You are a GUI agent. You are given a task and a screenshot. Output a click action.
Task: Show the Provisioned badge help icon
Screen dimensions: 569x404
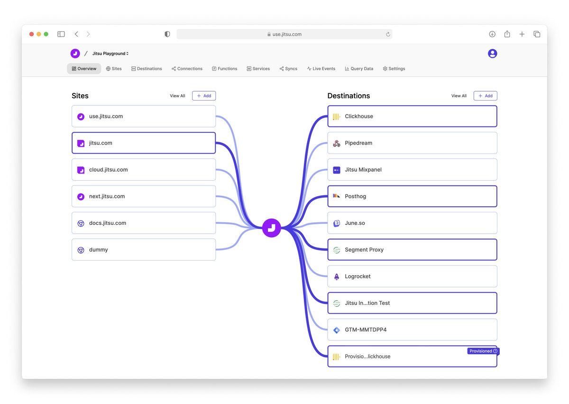click(495, 351)
